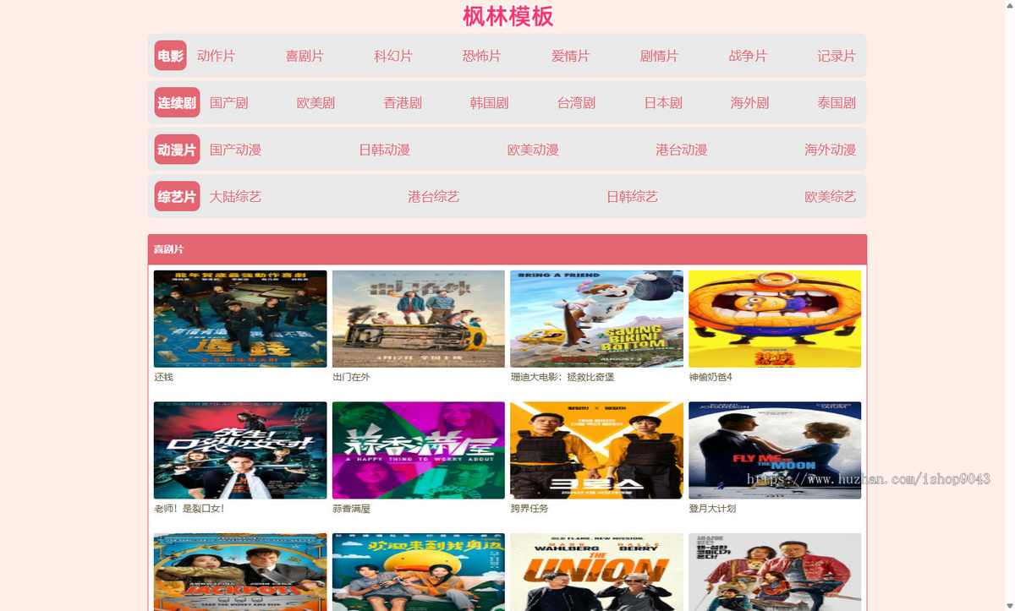Open The Union movie poster
The image size is (1015, 611).
(x=596, y=572)
